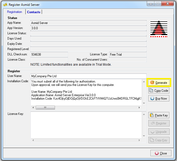This screenshot has width=177, height=161.
Task: Click the Paste Key button
Action: [x=159, y=115]
